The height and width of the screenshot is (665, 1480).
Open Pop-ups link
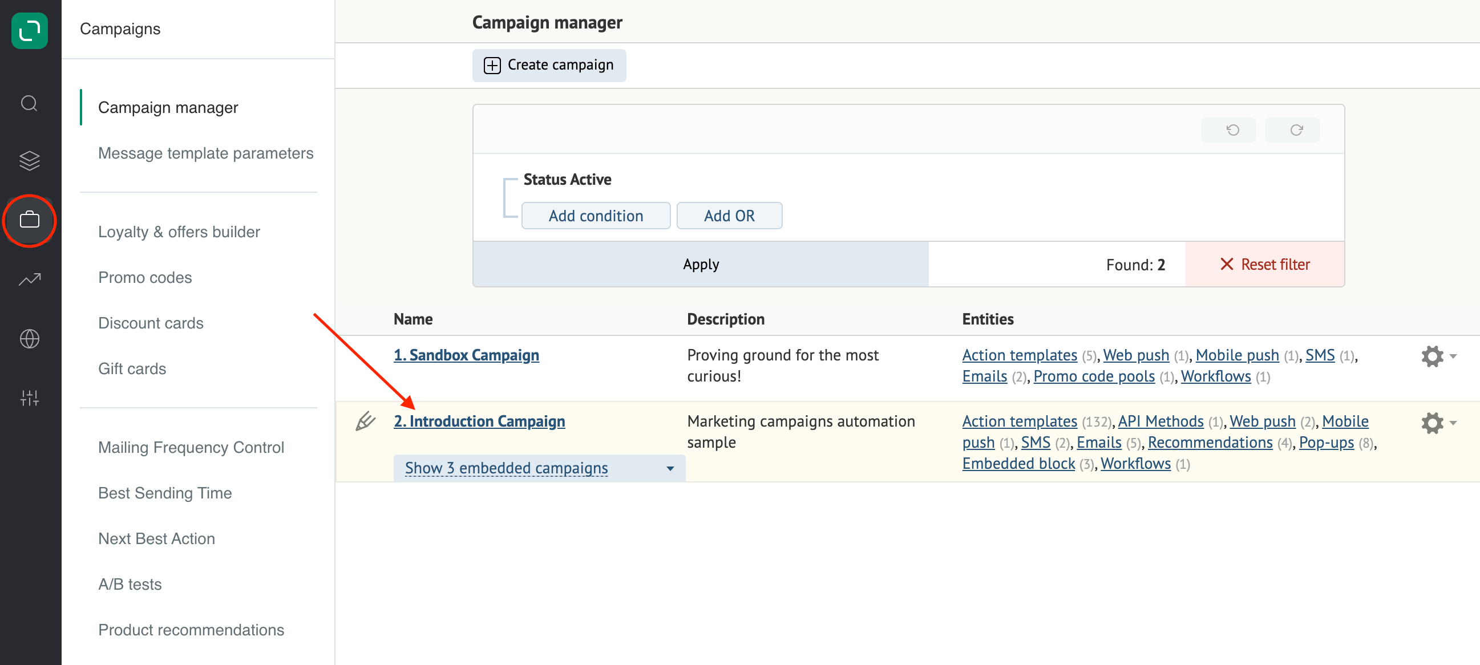(1325, 442)
